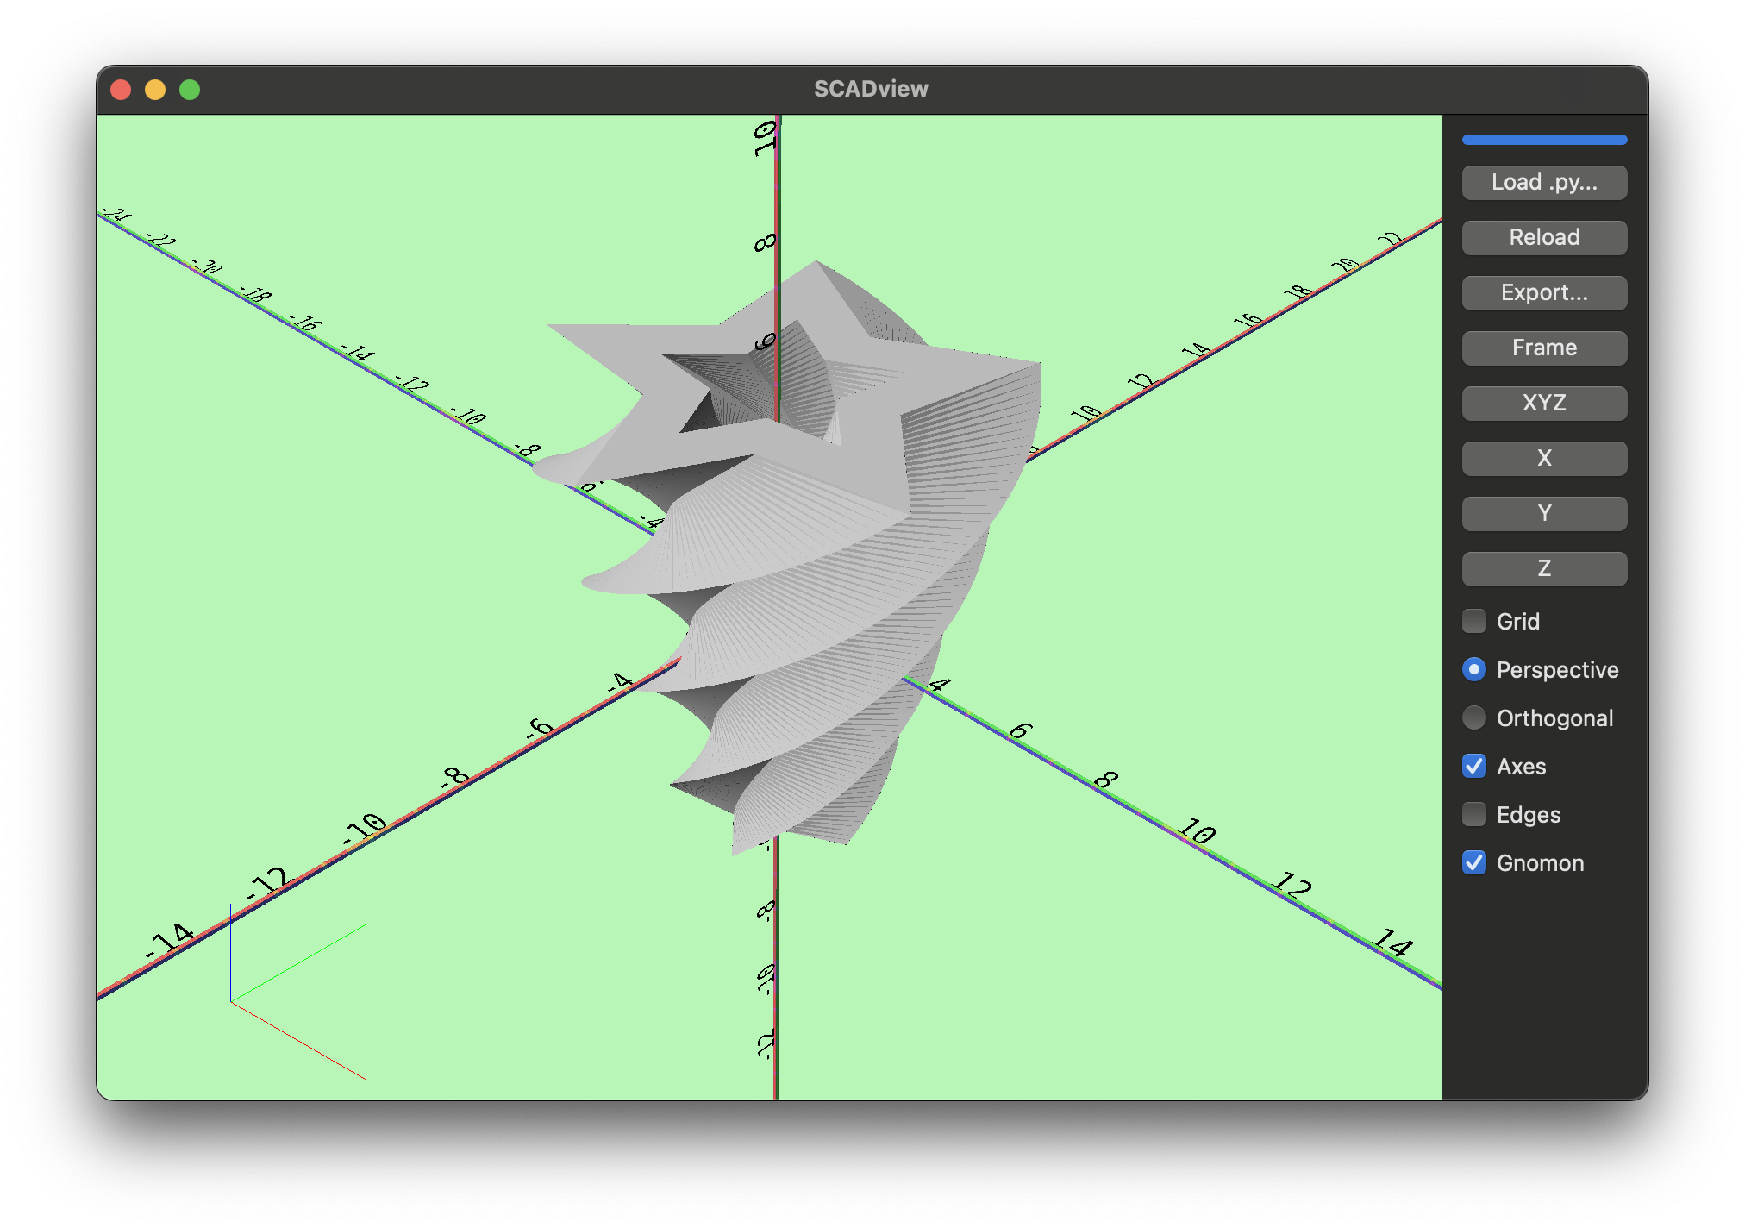Enable the Grid checkbox
The width and height of the screenshot is (1745, 1228).
click(x=1473, y=621)
